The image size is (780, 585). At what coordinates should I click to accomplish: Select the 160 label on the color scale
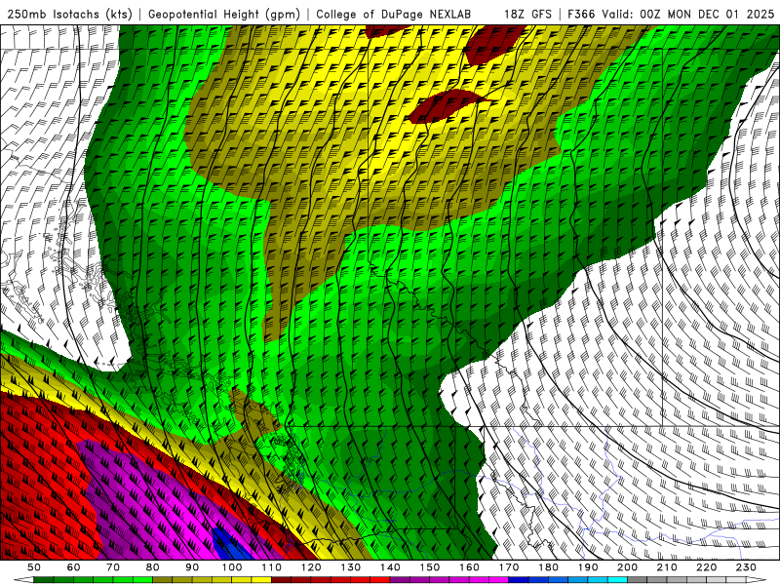(x=469, y=567)
